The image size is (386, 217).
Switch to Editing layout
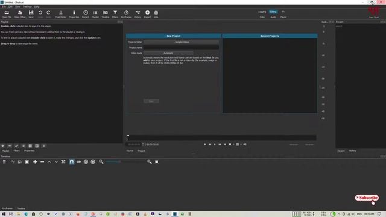pos(273,12)
